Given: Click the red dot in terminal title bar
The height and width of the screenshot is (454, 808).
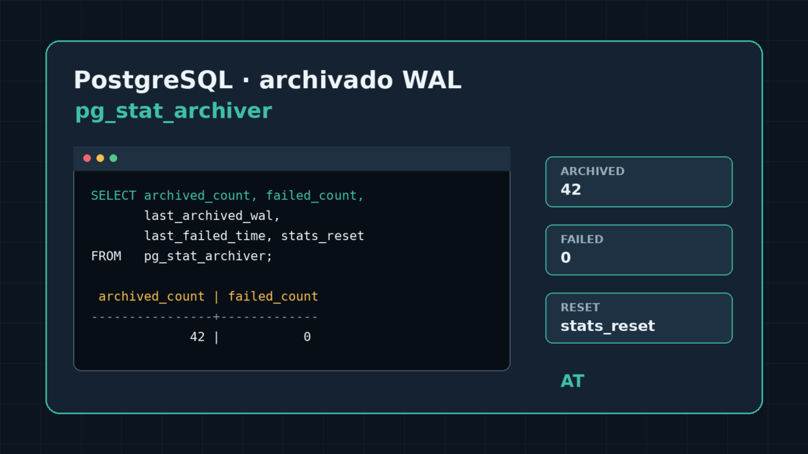Looking at the screenshot, I should 87,158.
